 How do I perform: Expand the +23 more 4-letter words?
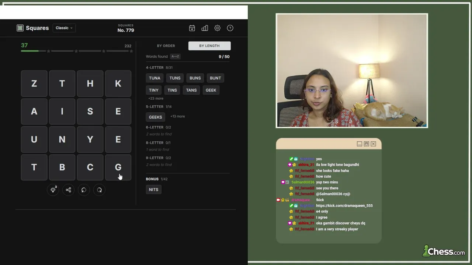pos(156,99)
